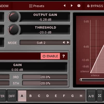Load previous preset with left arrow
The height and width of the screenshot is (104, 104).
[64, 6]
